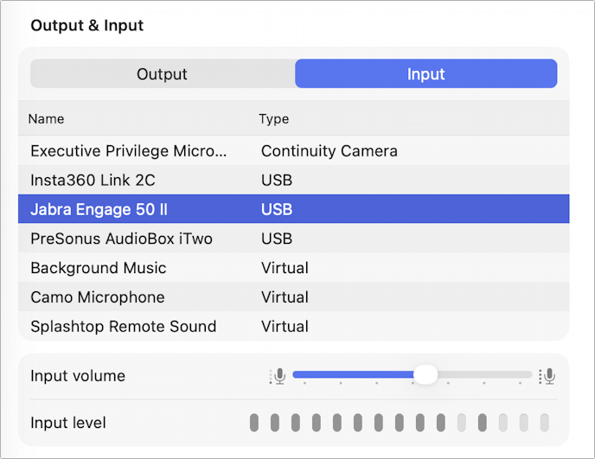595x459 pixels.
Task: Click the empty right side of volume track
Action: point(484,374)
